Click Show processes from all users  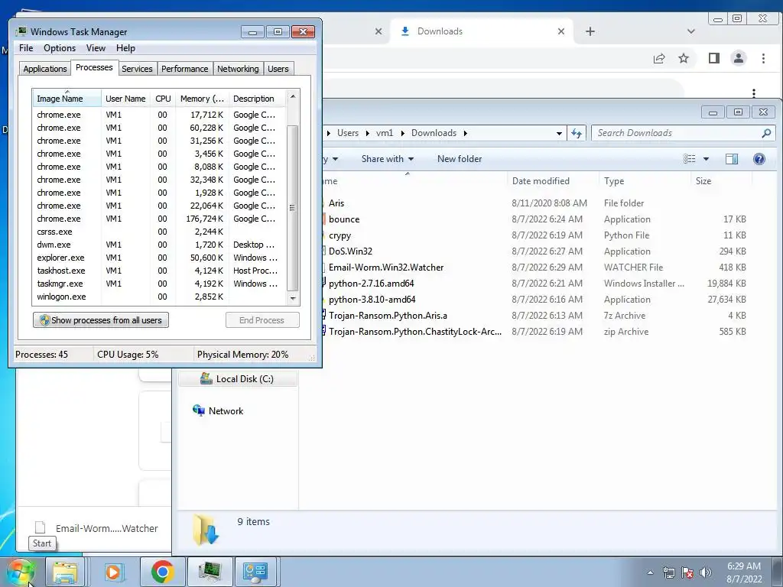(x=101, y=320)
